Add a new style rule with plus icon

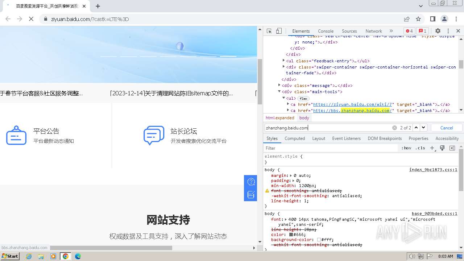pyautogui.click(x=432, y=148)
